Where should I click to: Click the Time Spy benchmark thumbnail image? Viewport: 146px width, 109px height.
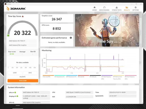[107, 30]
